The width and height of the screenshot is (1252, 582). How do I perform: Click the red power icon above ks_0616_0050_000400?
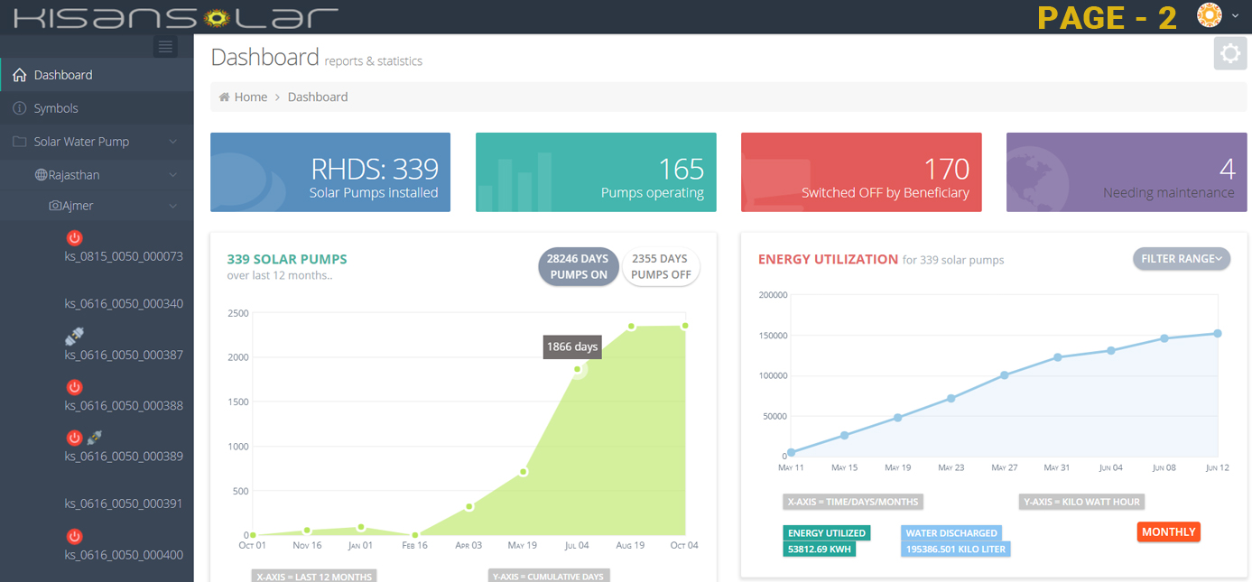[x=75, y=537]
